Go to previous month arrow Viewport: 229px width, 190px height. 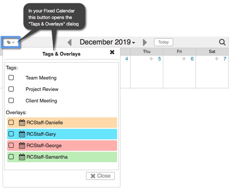(x=70, y=43)
